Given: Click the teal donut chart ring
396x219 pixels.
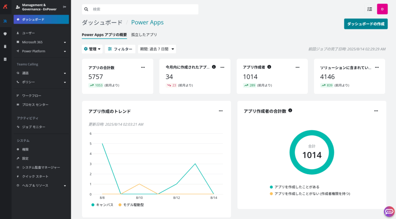Looking at the screenshot, I should (312, 133).
